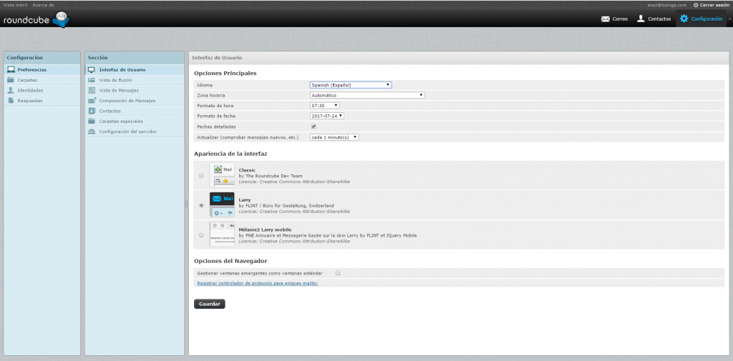Image resolution: width=733 pixels, height=361 pixels.
Task: Select the Classic skin radio button
Action: tap(201, 176)
